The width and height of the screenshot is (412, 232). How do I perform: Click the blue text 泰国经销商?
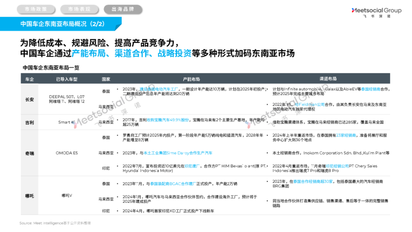(x=370, y=89)
